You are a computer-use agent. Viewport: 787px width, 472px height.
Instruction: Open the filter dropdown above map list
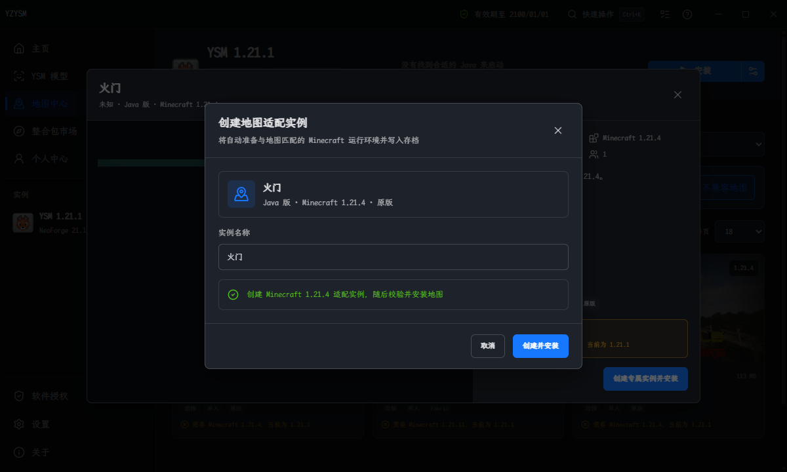click(732, 144)
